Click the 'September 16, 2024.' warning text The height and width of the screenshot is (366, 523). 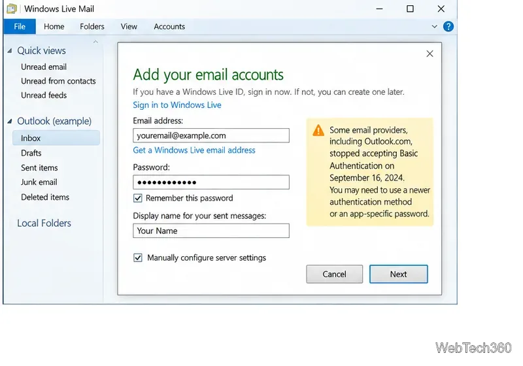tap(367, 178)
